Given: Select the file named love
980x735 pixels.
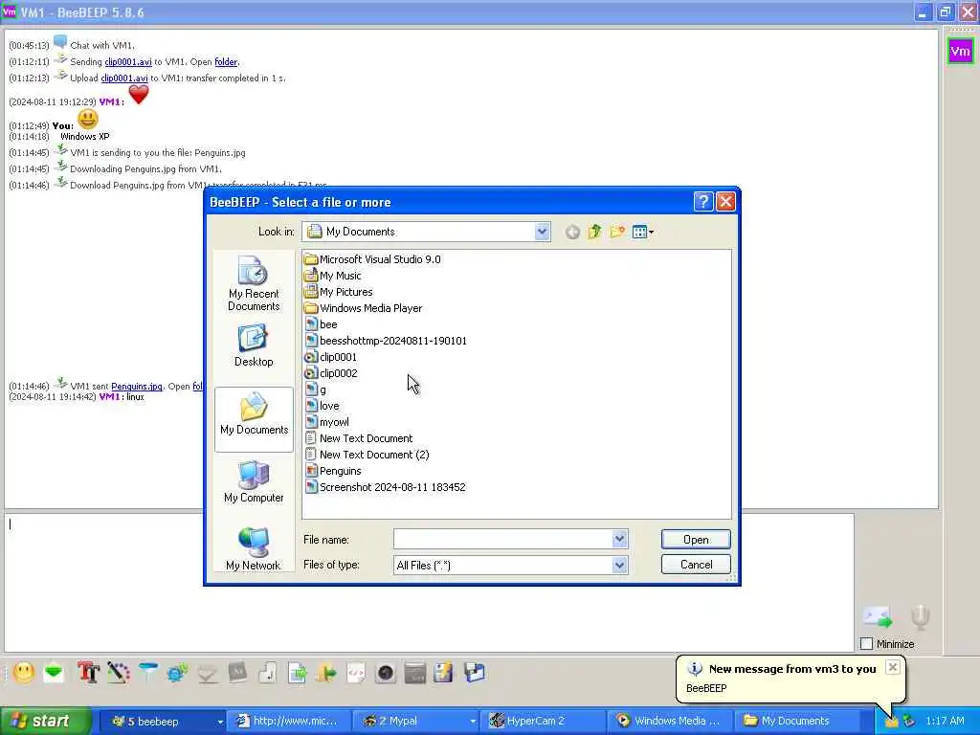Looking at the screenshot, I should (322, 406).
